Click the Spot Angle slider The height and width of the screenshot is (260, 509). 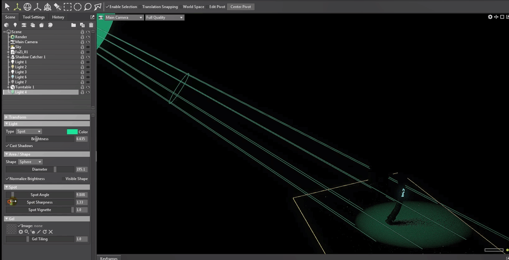pyautogui.click(x=40, y=195)
